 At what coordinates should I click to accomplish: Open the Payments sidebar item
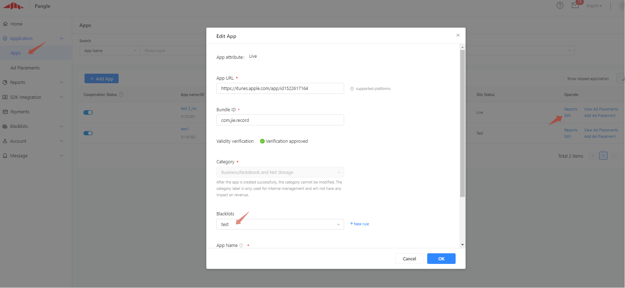coord(20,112)
